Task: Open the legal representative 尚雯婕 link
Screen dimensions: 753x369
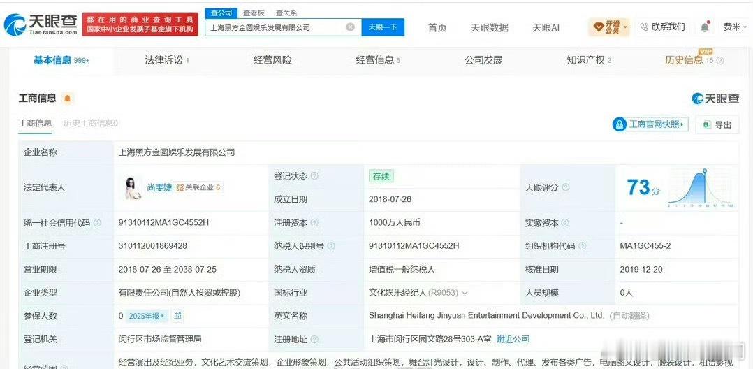Action: pos(159,187)
